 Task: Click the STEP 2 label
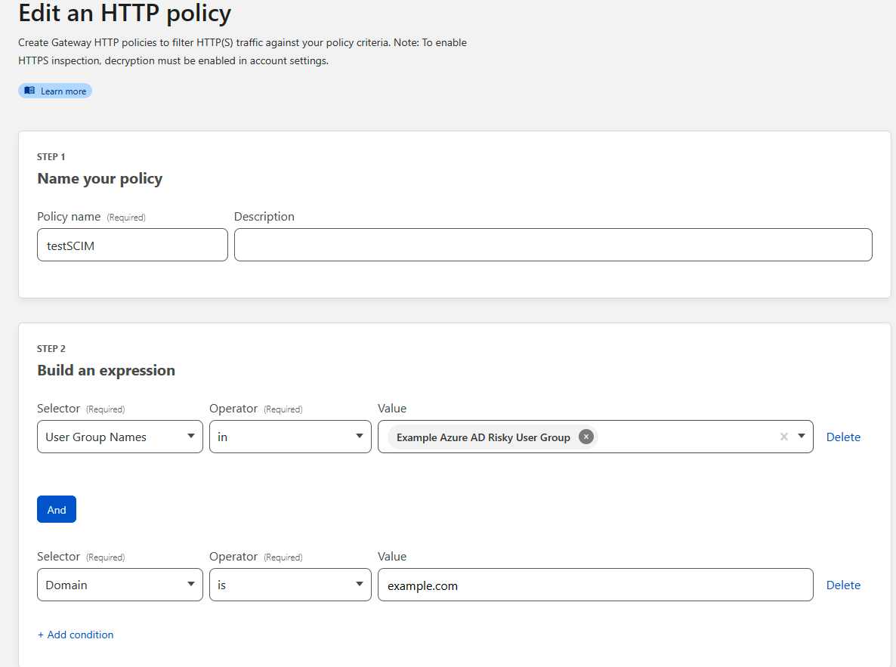51,349
